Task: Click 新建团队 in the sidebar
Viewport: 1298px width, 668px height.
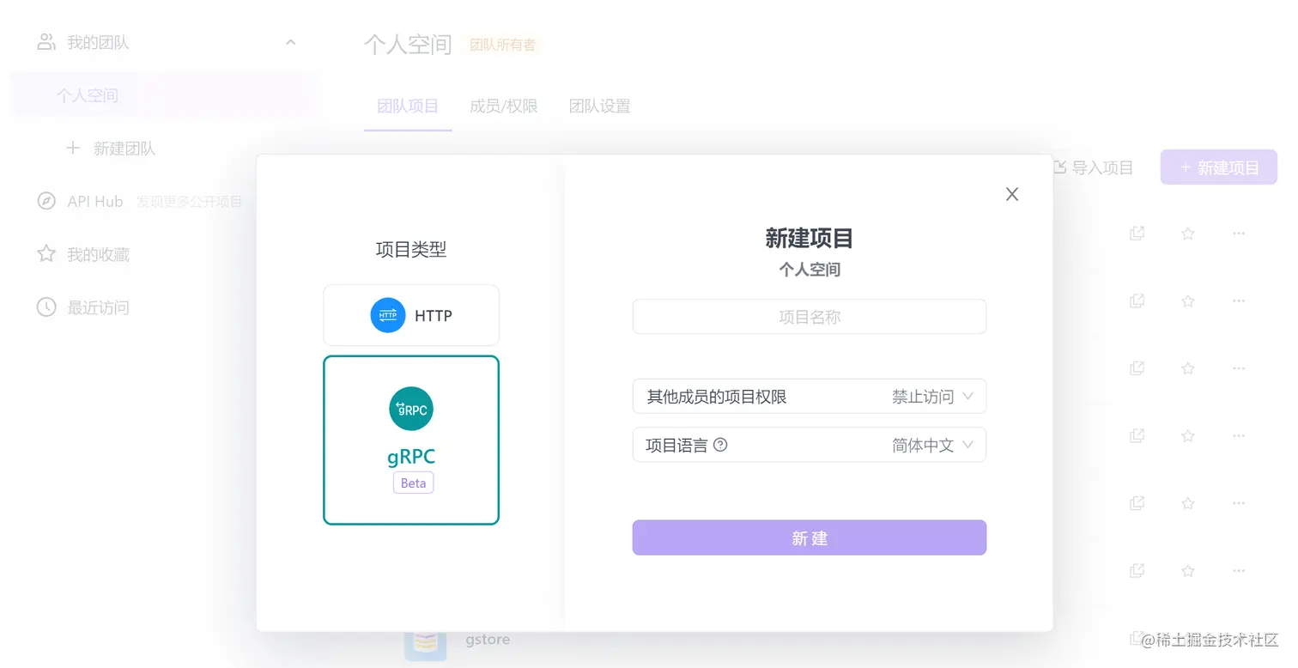Action: (x=124, y=149)
